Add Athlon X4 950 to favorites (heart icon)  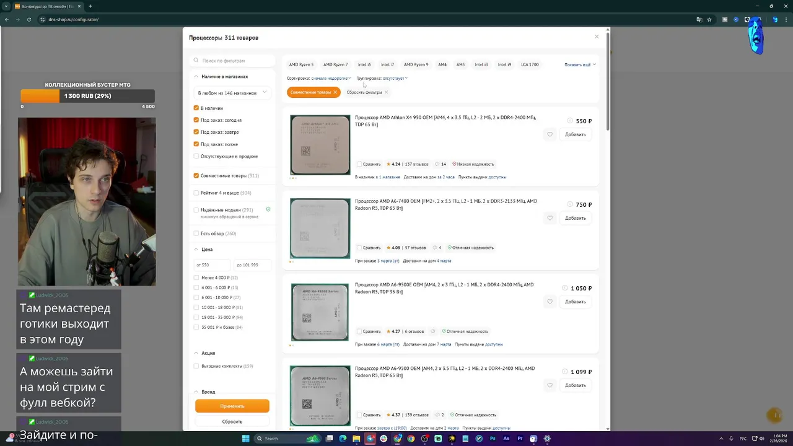[x=550, y=134]
